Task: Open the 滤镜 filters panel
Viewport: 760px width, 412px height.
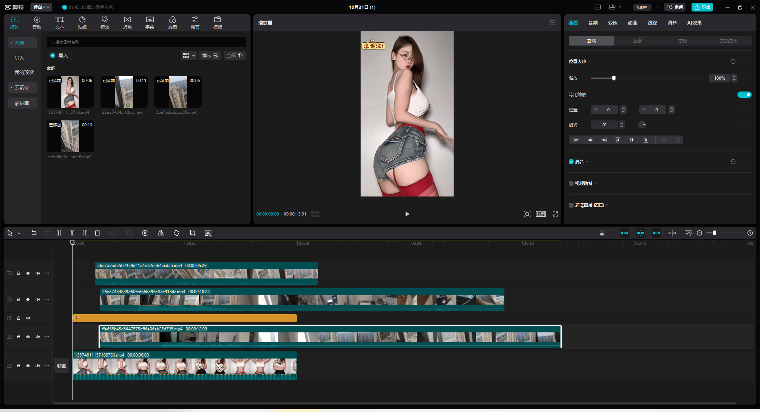Action: tap(173, 23)
